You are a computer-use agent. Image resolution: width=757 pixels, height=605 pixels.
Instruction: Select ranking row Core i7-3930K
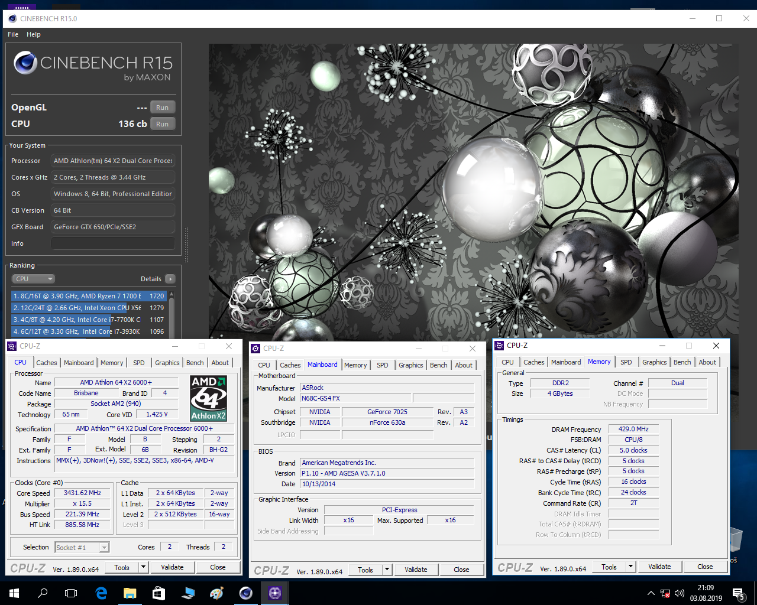pyautogui.click(x=89, y=331)
